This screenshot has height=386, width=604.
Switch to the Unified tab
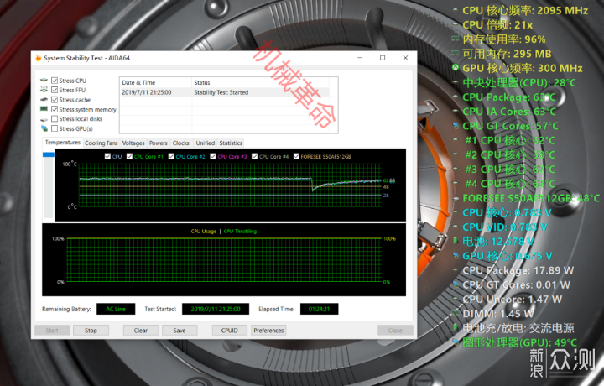[205, 143]
